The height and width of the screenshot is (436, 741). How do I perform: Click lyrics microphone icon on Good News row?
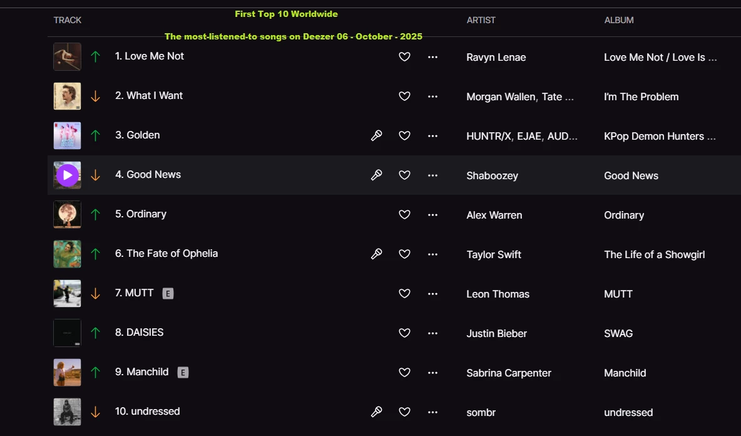click(376, 175)
